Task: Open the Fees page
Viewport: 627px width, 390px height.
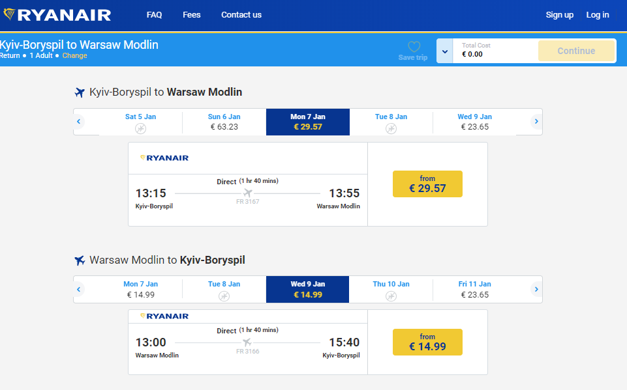Action: pyautogui.click(x=192, y=15)
